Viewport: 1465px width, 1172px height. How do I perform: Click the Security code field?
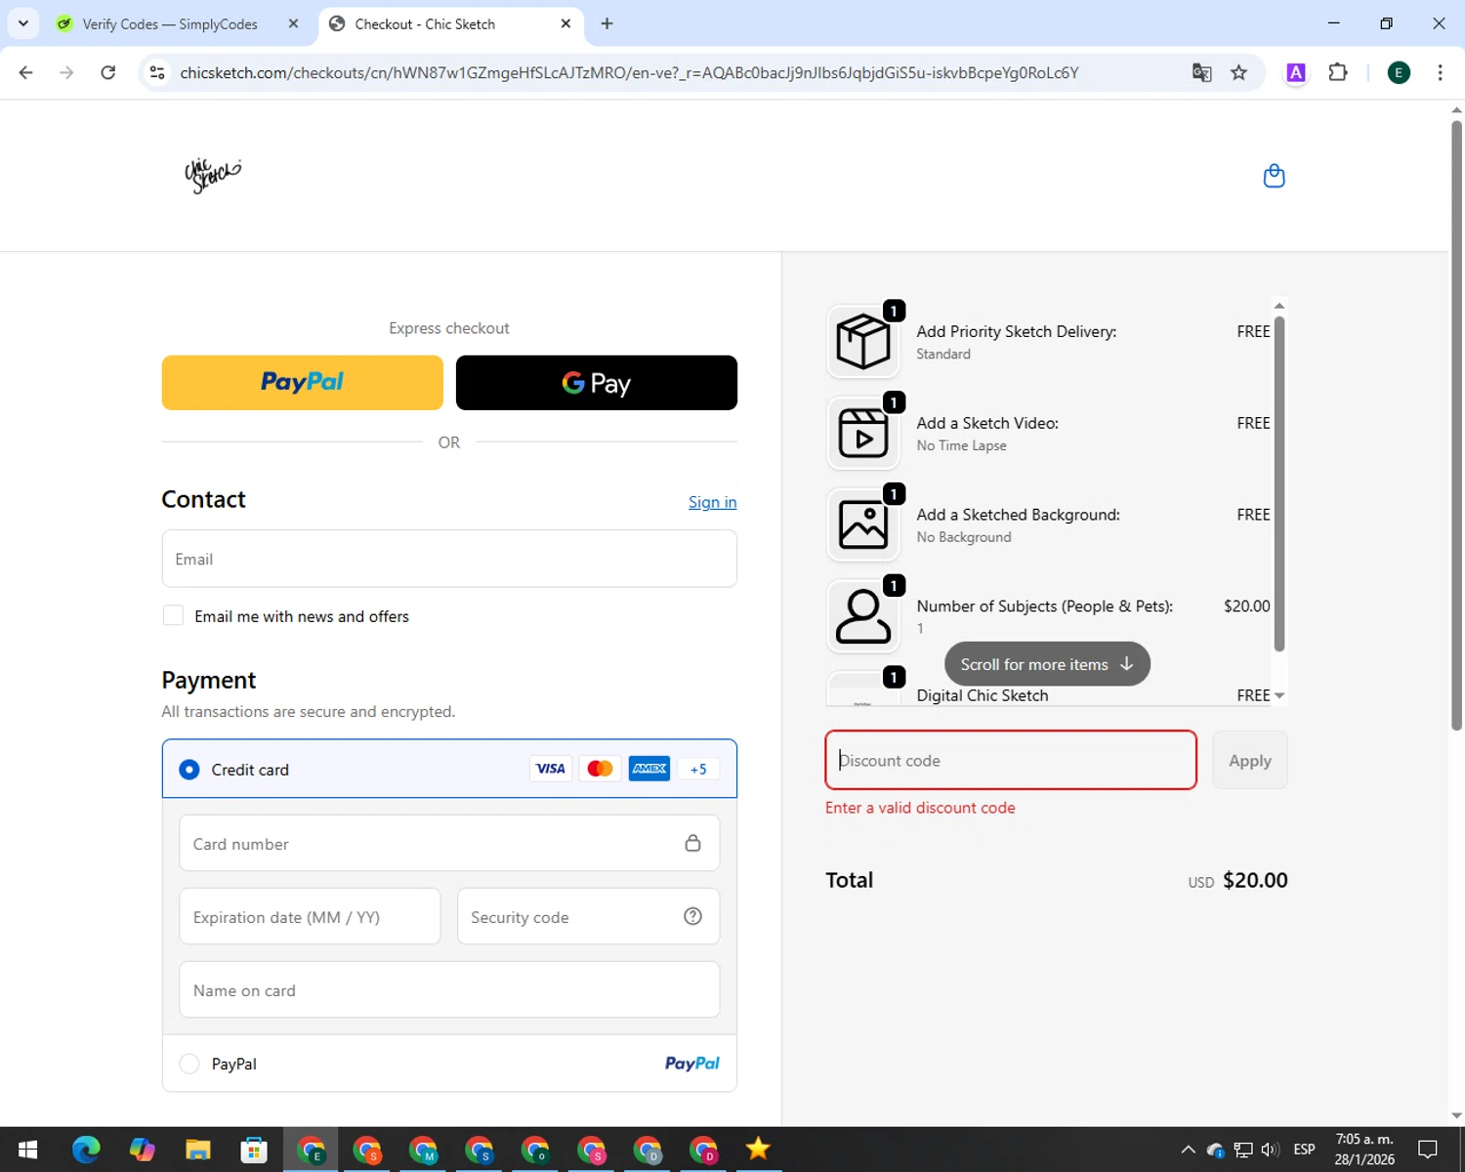588,916
